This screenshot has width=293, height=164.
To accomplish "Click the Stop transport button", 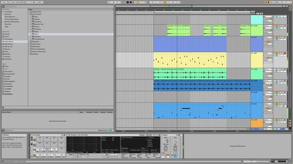I will (x=128, y=2).
